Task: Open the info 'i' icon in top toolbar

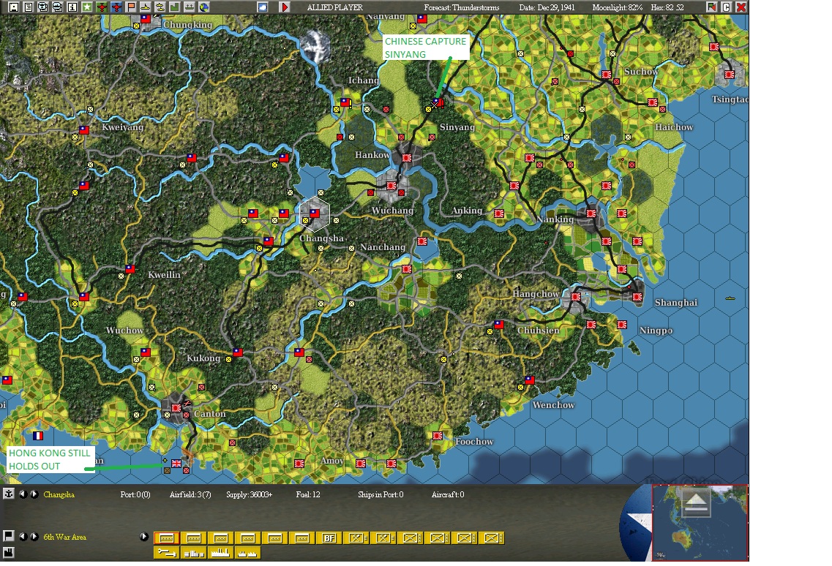Action: click(72, 7)
